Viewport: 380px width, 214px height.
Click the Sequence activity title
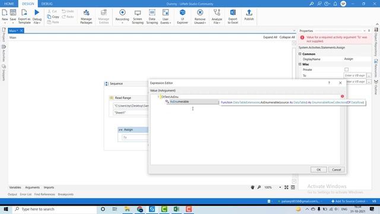(x=116, y=83)
